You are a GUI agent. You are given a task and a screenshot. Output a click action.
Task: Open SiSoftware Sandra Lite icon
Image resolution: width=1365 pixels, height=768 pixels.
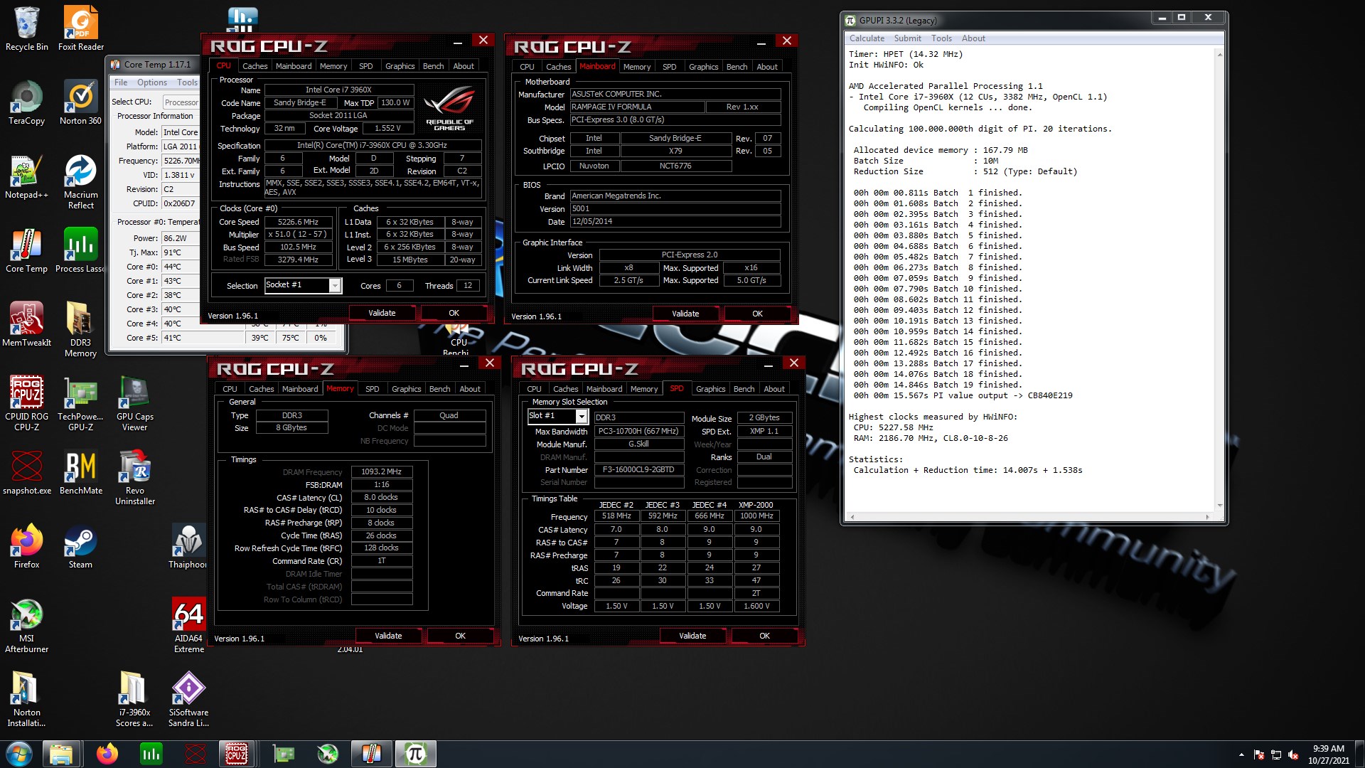[x=189, y=699]
